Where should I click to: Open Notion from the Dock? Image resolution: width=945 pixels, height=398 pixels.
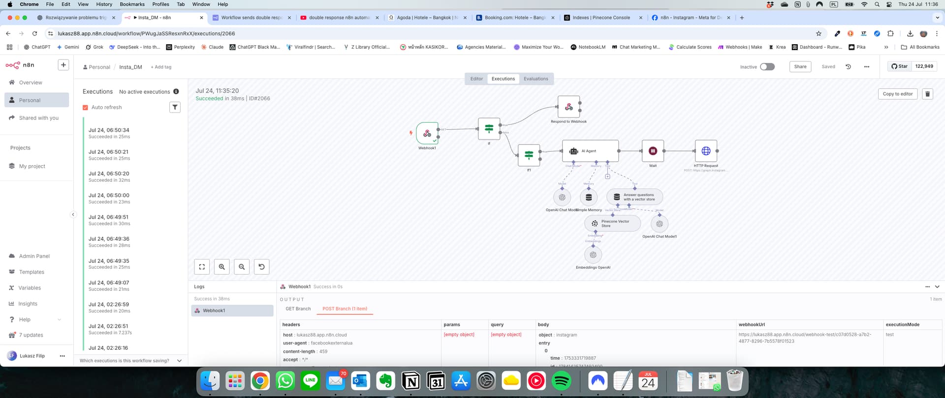tap(411, 381)
